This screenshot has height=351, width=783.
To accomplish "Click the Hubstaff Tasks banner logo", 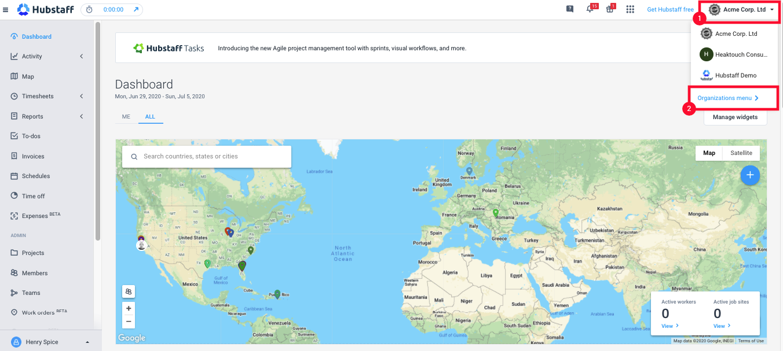I will [169, 48].
